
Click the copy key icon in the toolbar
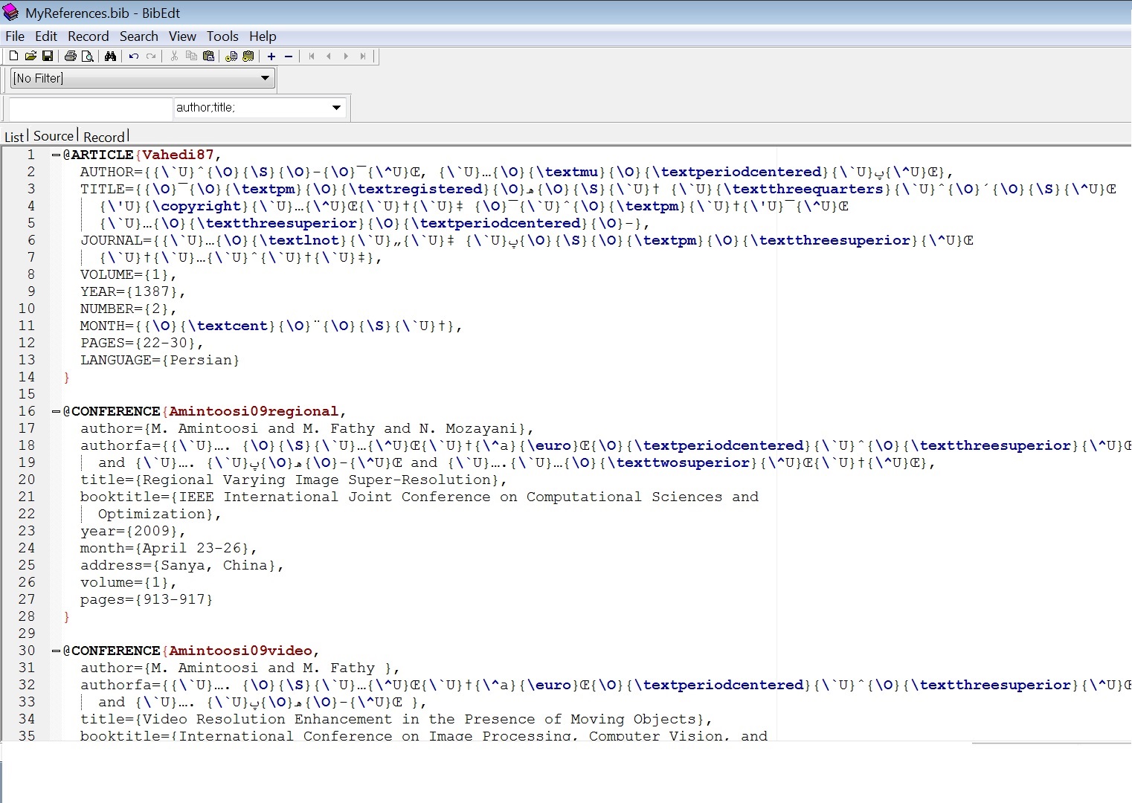click(x=231, y=56)
